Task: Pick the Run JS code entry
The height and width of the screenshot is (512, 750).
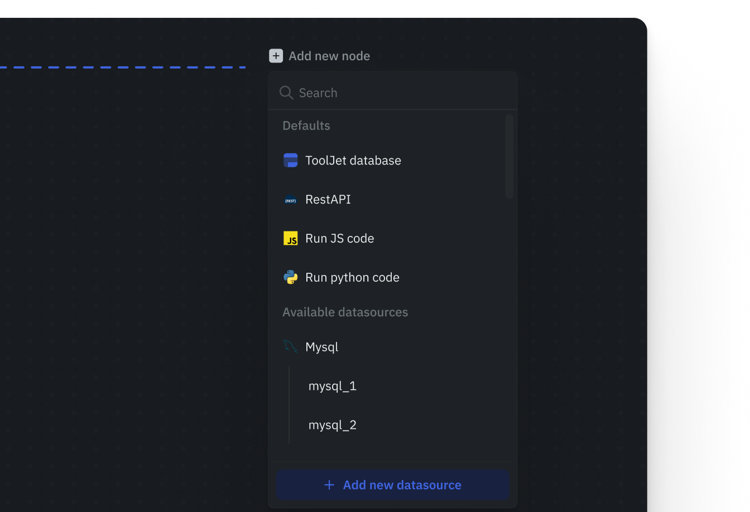Action: (x=339, y=239)
